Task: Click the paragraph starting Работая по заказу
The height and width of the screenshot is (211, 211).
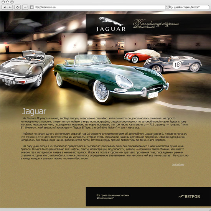Action: [104, 137]
